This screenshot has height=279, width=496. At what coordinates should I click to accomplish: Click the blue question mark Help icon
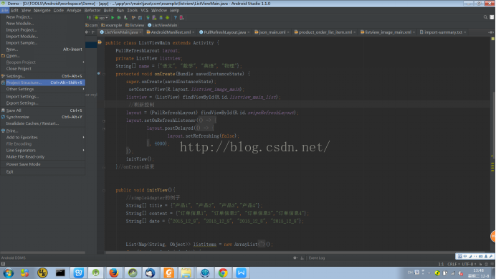[175, 18]
